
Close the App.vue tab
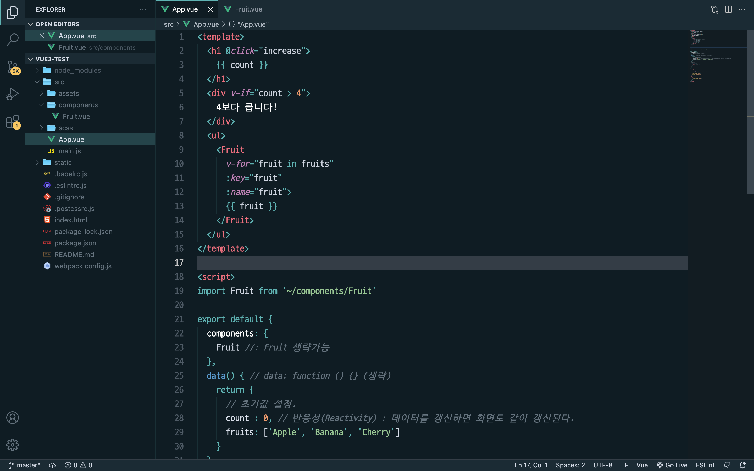[210, 9]
